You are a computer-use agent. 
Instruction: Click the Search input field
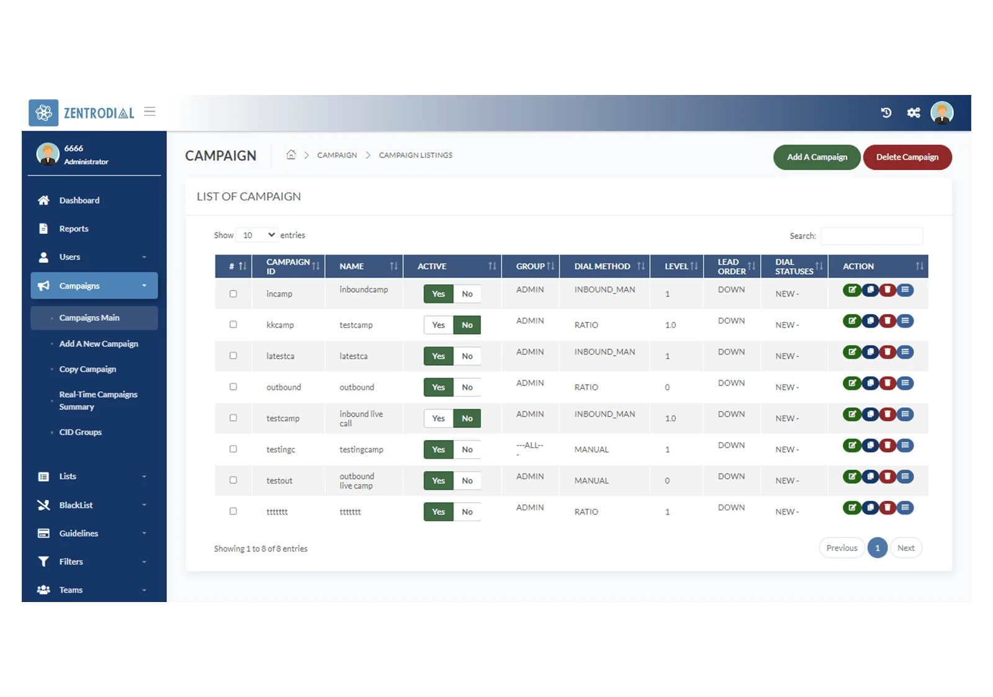tap(871, 236)
